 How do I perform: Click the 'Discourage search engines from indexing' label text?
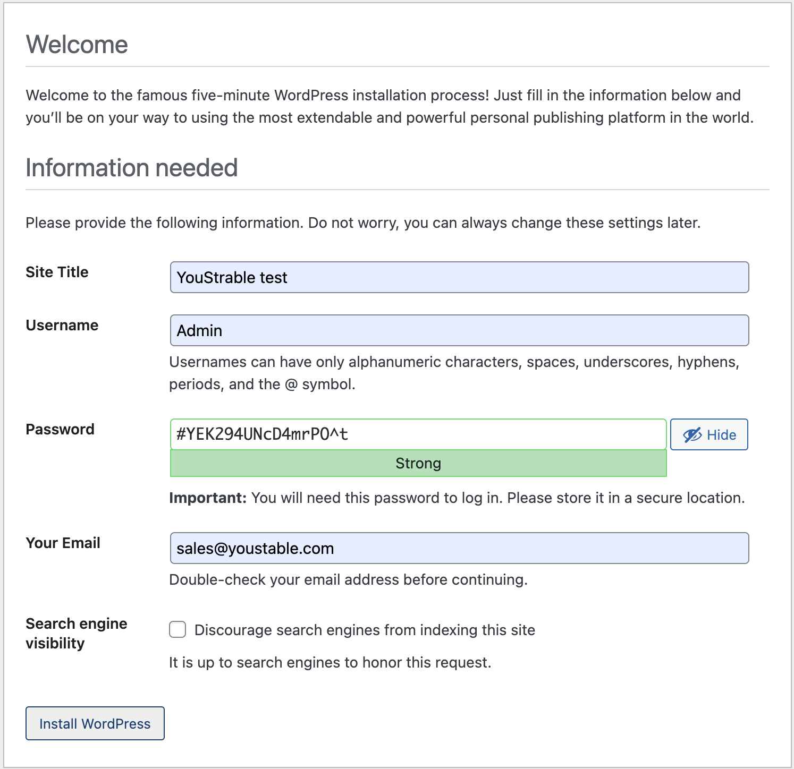365,630
